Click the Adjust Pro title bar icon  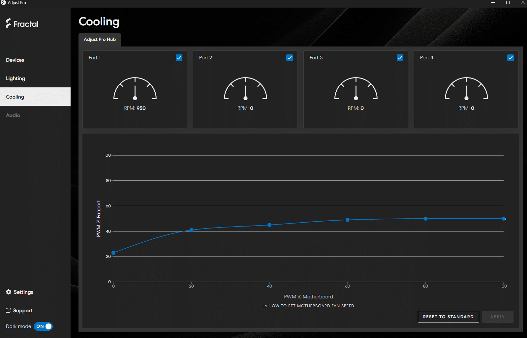[3, 3]
